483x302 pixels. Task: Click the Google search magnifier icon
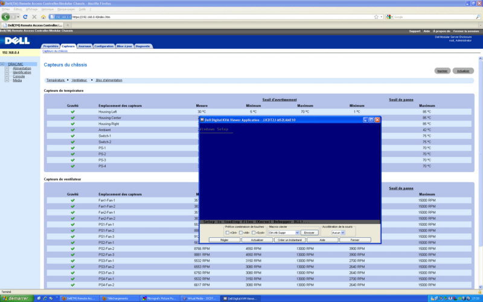coord(478,17)
